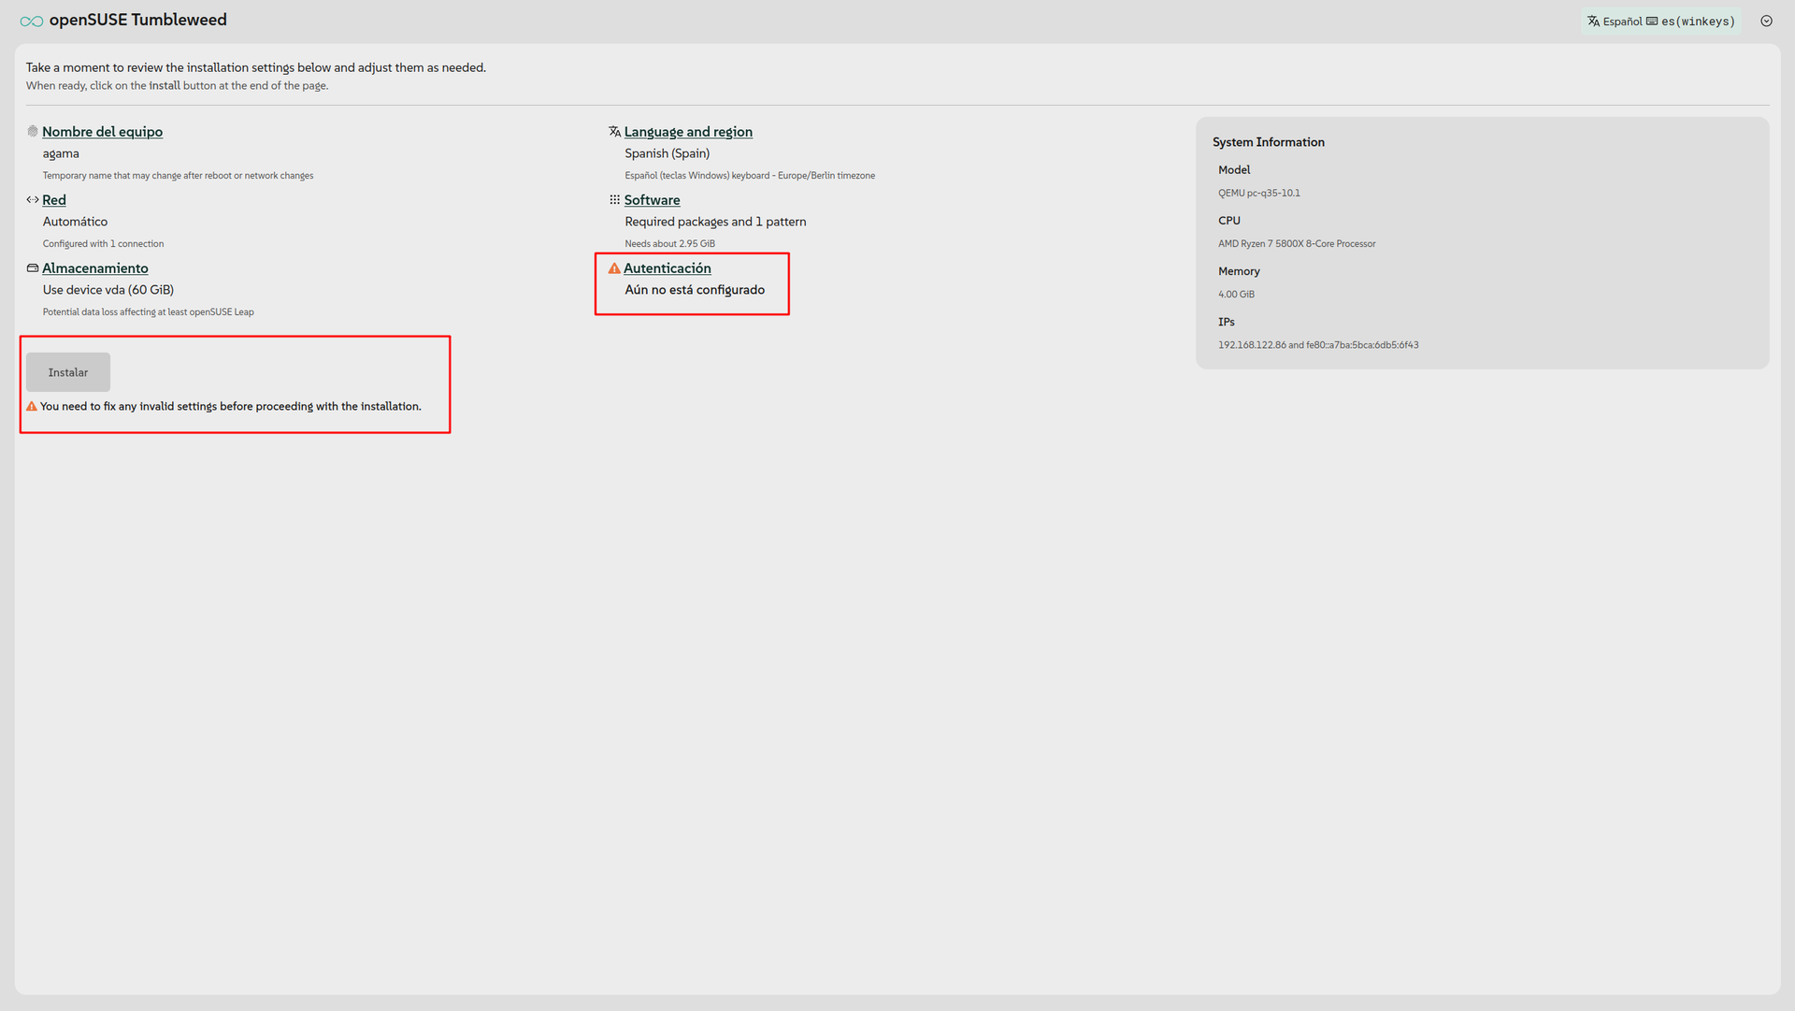This screenshot has height=1011, width=1795.
Task: Open the Red network settings link
Action: pos(54,200)
